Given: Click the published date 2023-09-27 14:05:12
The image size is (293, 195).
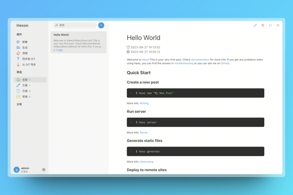Looking at the screenshot, I should [145, 52].
